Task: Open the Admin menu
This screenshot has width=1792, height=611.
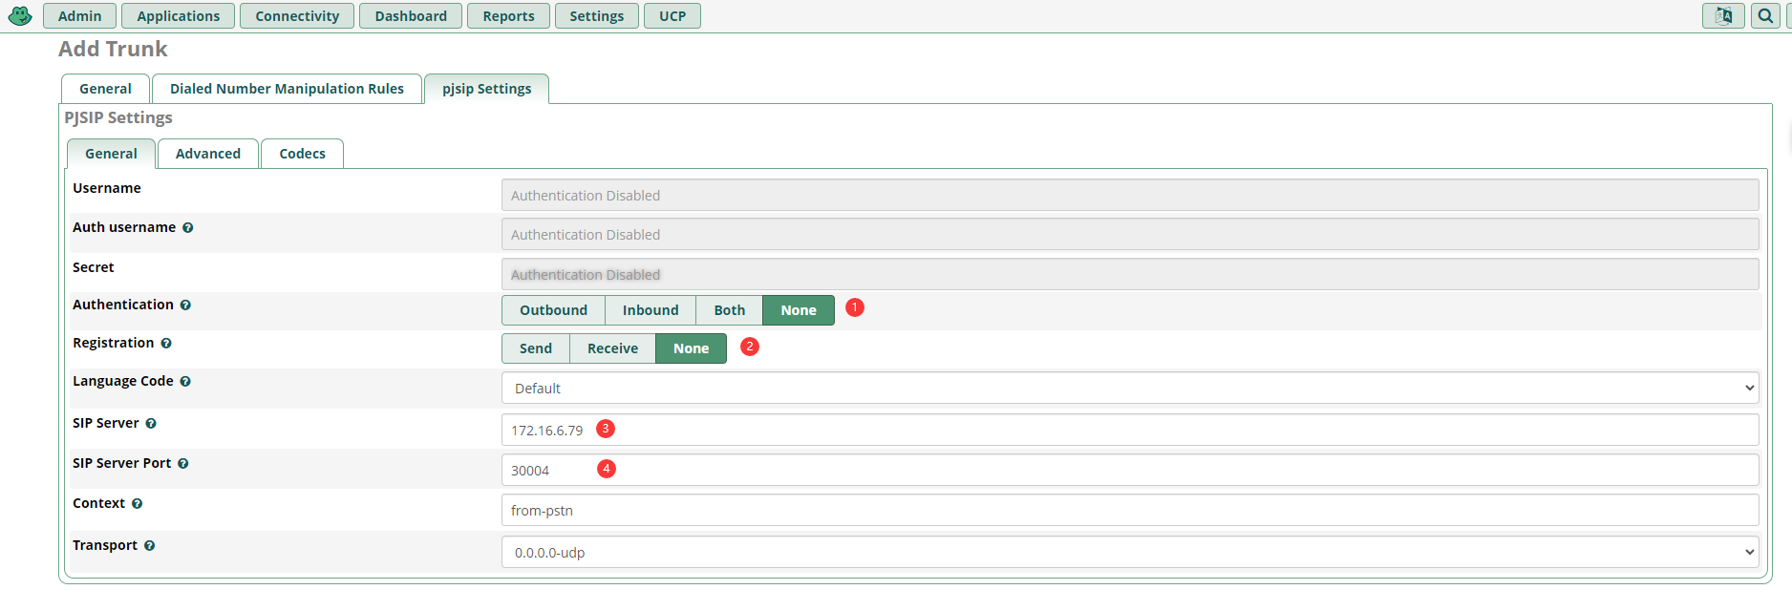Action: pos(79,16)
